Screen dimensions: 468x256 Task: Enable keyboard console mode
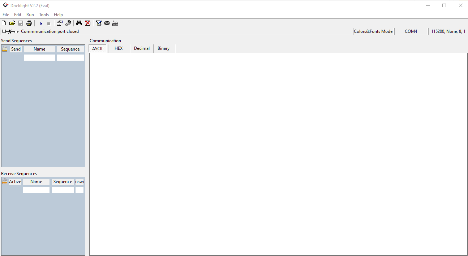click(115, 23)
